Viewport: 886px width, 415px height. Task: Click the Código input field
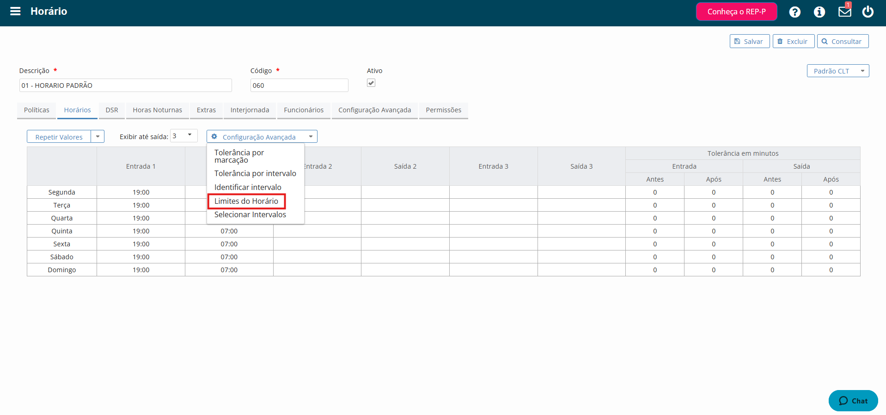tap(299, 85)
